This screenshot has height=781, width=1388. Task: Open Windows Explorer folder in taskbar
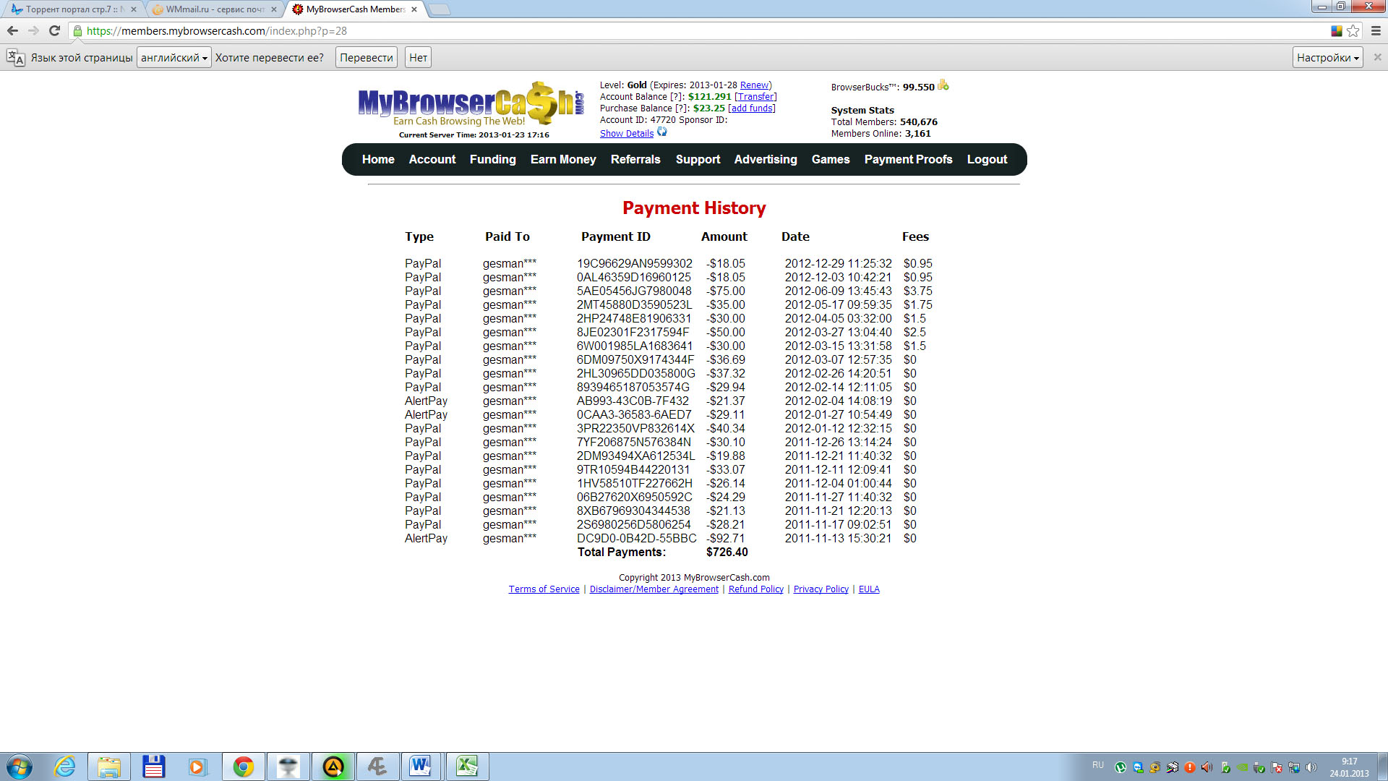pos(109,767)
